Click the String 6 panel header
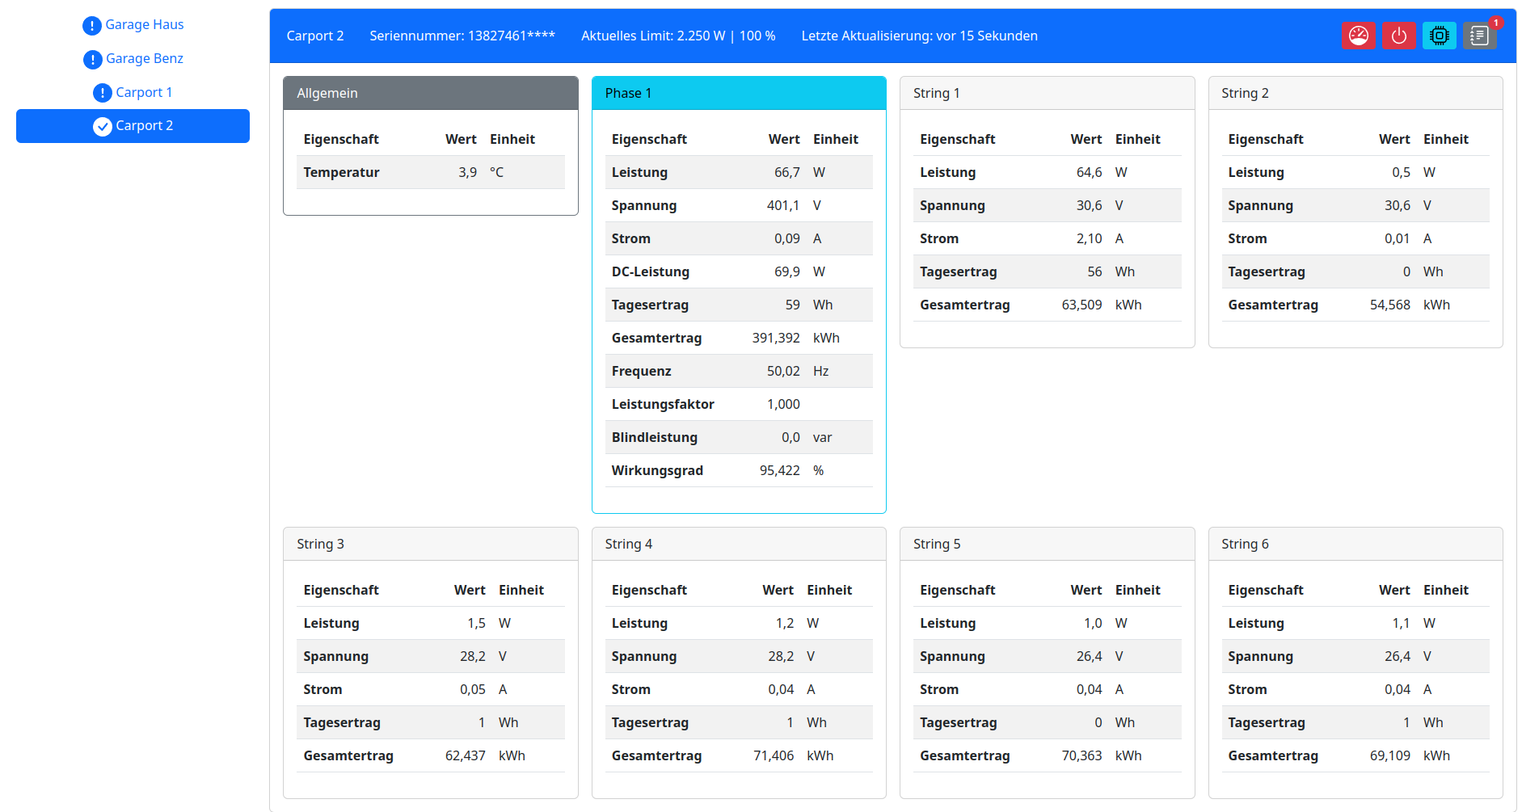 [1355, 545]
